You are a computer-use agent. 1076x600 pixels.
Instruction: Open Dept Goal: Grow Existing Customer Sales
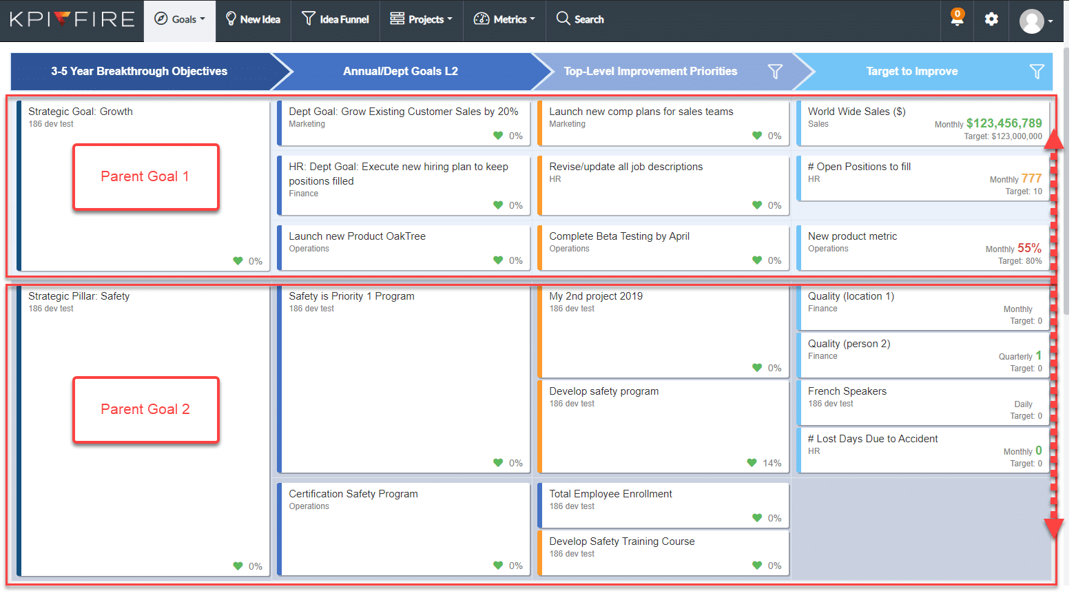(404, 123)
